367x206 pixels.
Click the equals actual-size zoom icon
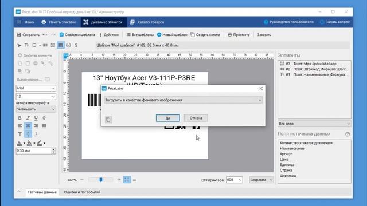(x=134, y=180)
